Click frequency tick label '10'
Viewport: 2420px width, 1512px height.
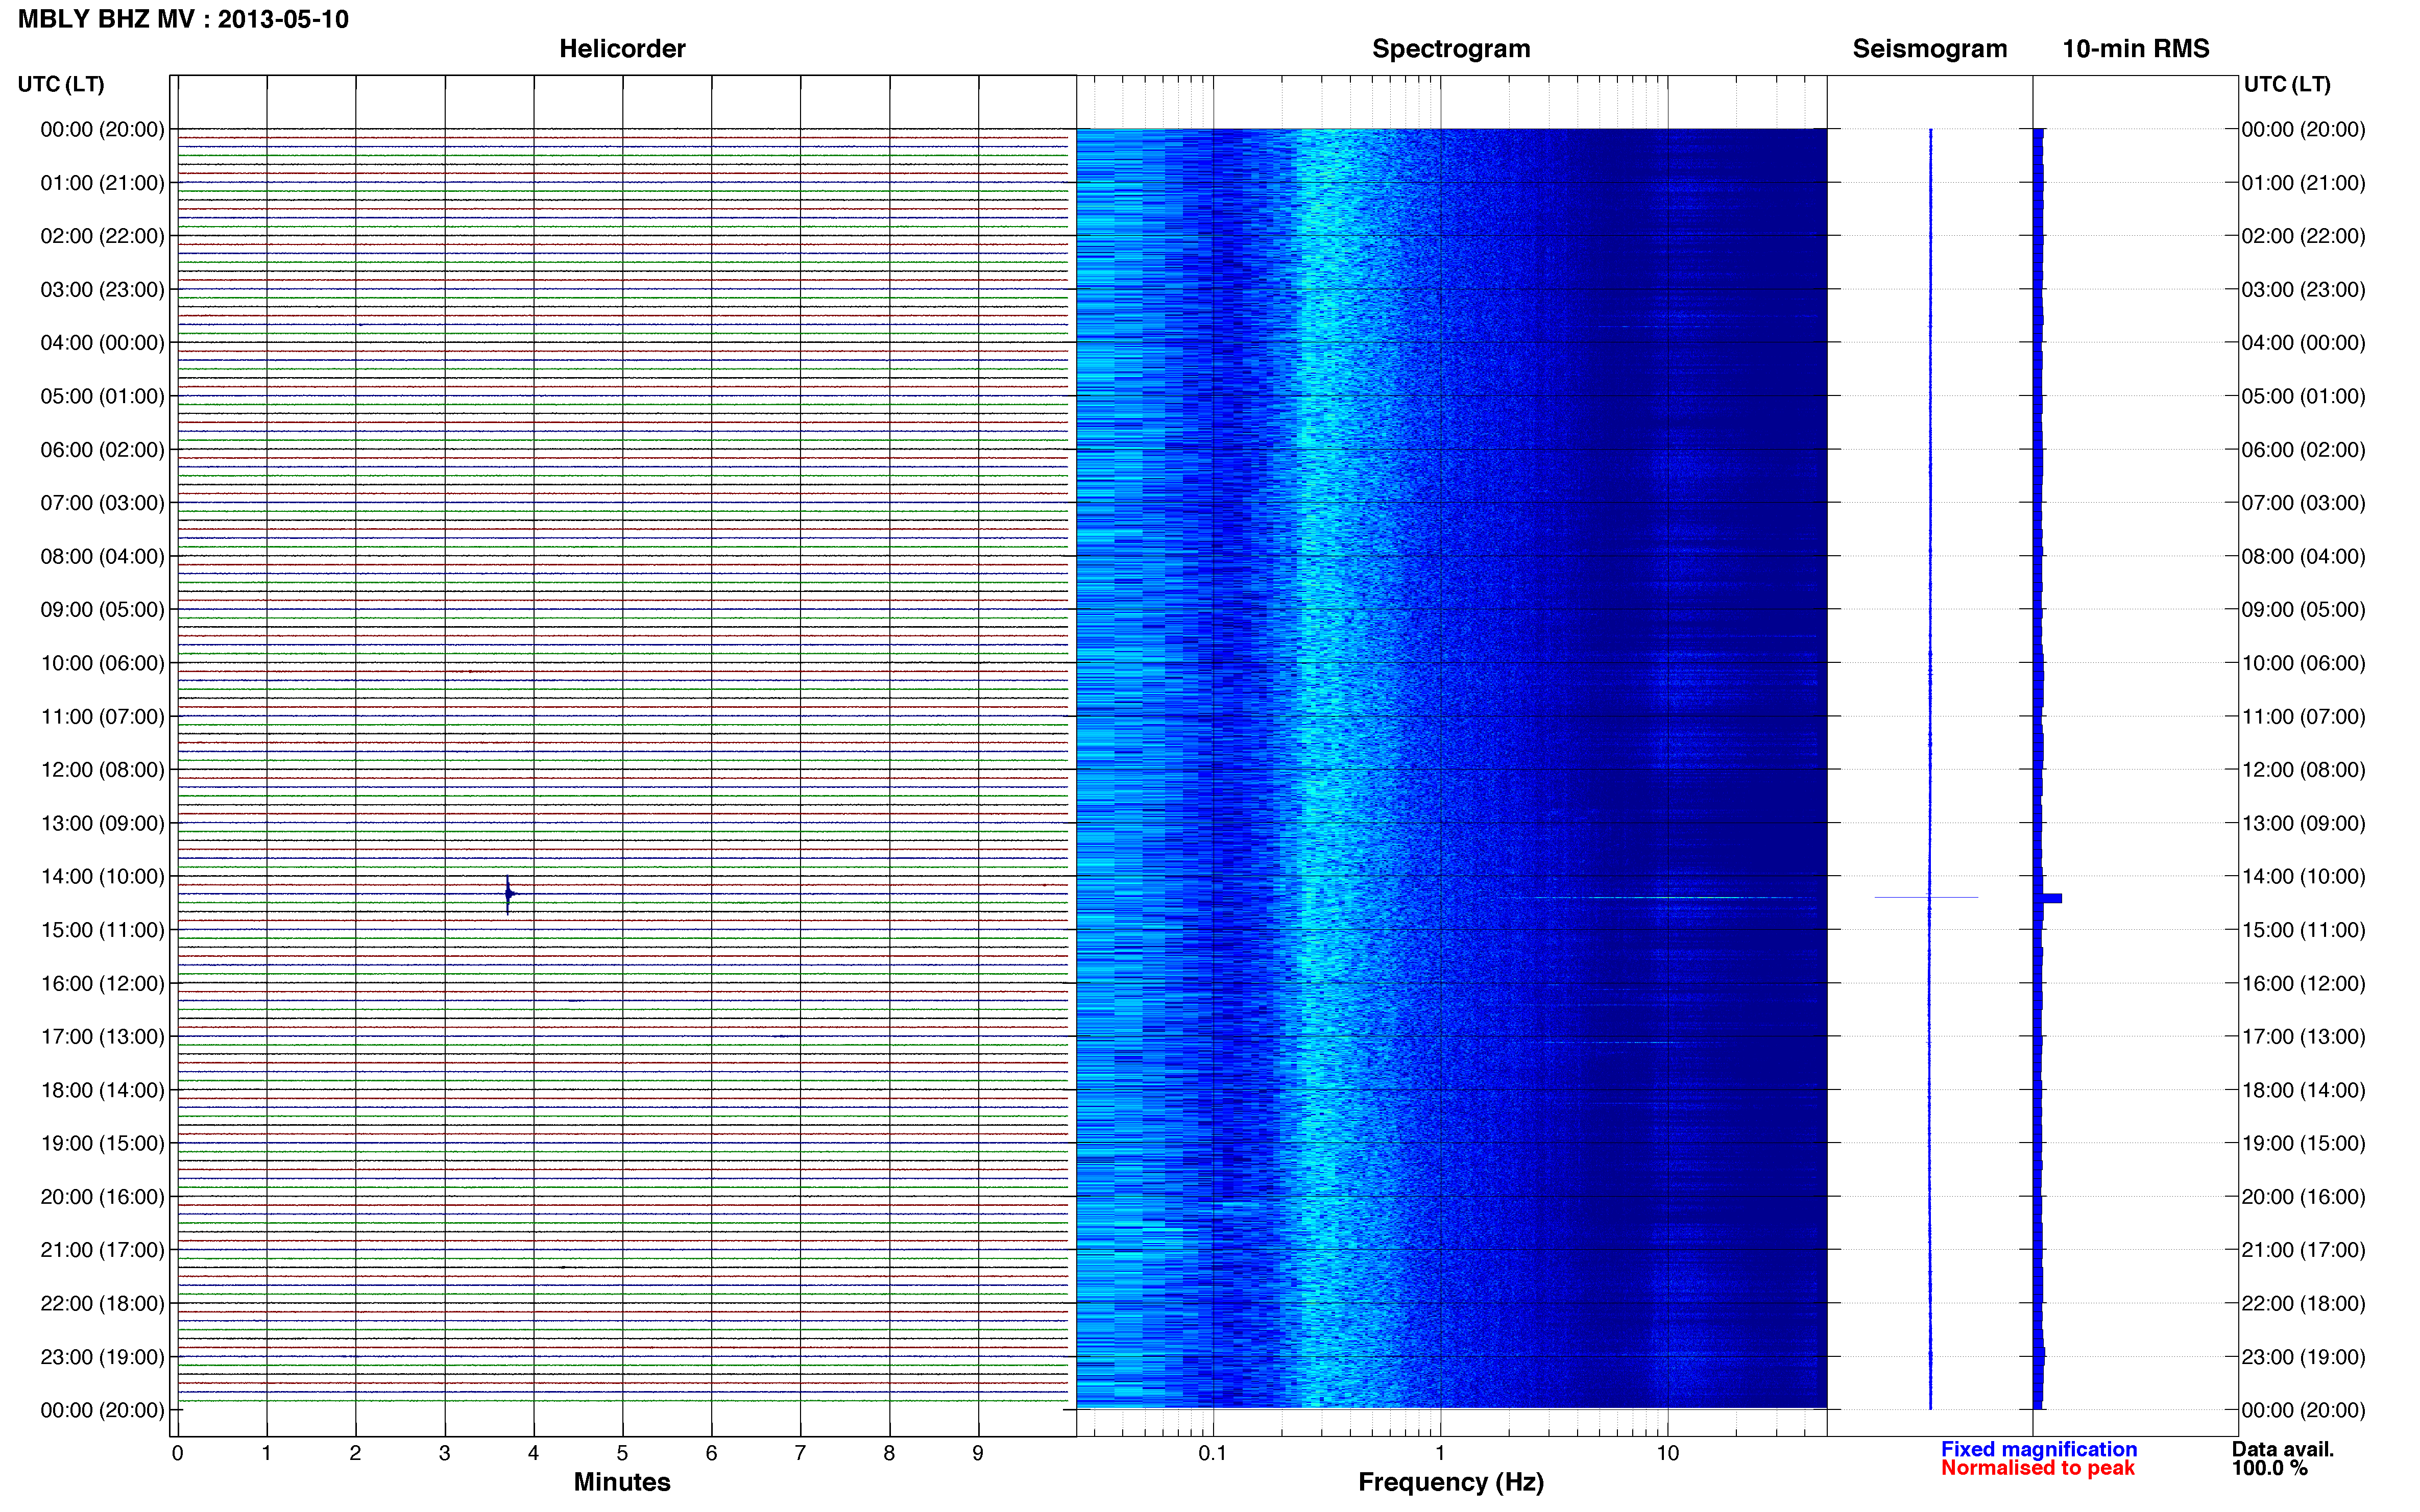(x=1667, y=1453)
